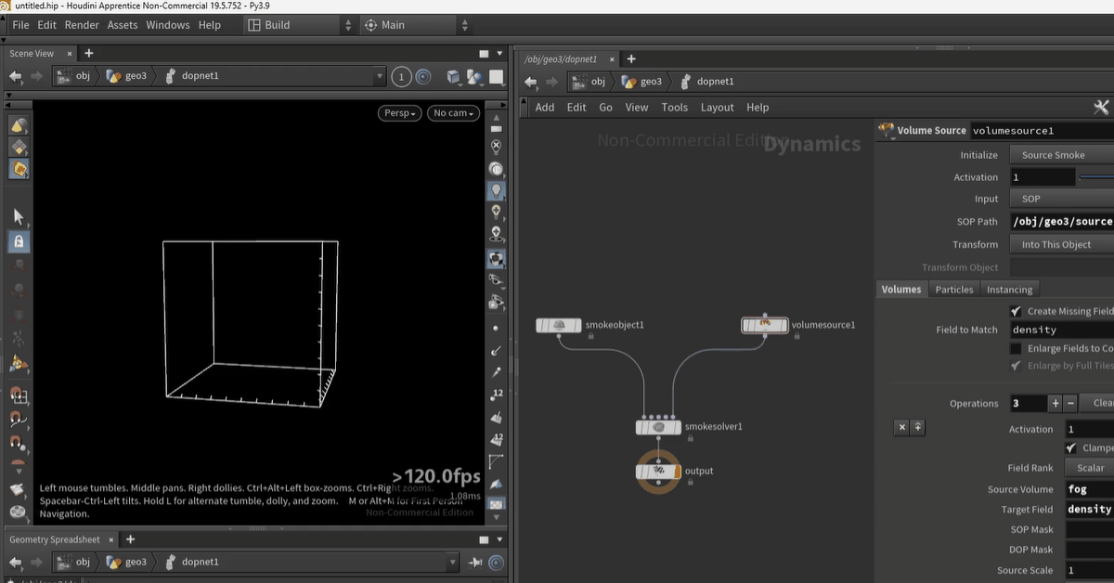Switch to the Particles tab
This screenshot has height=583, width=1114.
[x=953, y=290]
